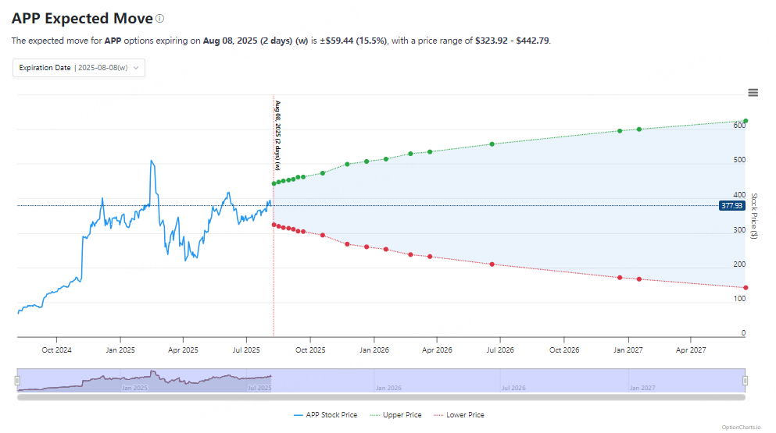This screenshot has width=776, height=433.
Task: Toggle APP Stock Price legend series
Action: tap(325, 415)
